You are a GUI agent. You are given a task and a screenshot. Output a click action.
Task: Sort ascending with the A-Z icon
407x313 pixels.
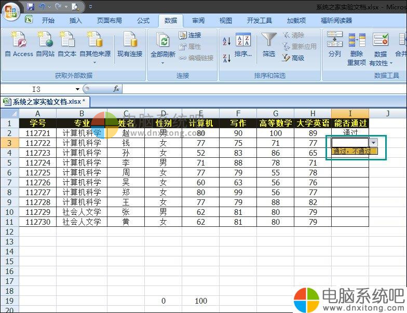(x=226, y=42)
